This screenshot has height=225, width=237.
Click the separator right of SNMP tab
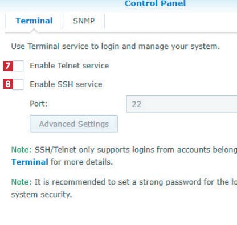(105, 21)
